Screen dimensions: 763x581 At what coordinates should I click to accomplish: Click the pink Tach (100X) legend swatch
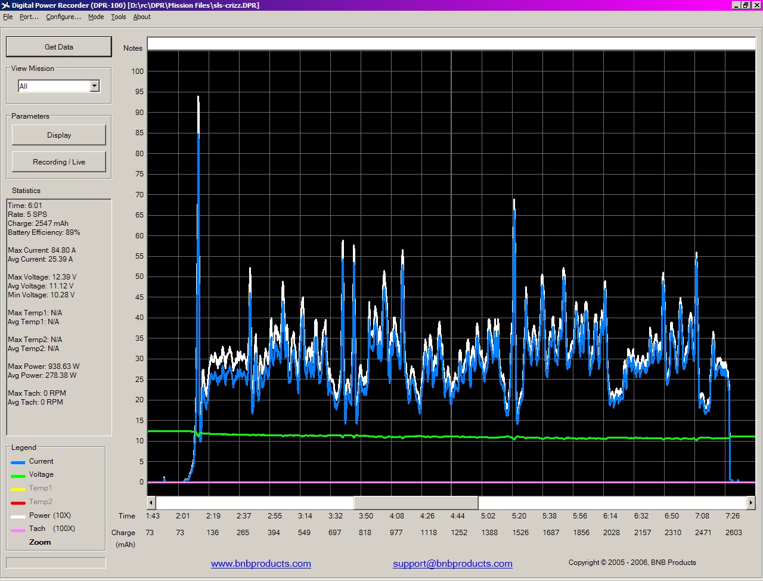(18, 530)
